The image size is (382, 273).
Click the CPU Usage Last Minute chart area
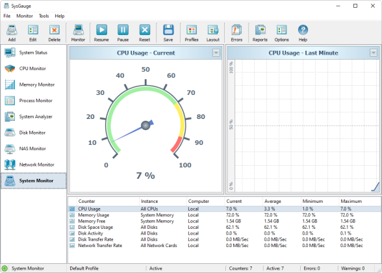pos(307,126)
